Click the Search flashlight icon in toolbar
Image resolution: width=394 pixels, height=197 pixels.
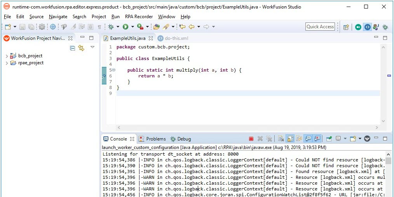(x=166, y=27)
